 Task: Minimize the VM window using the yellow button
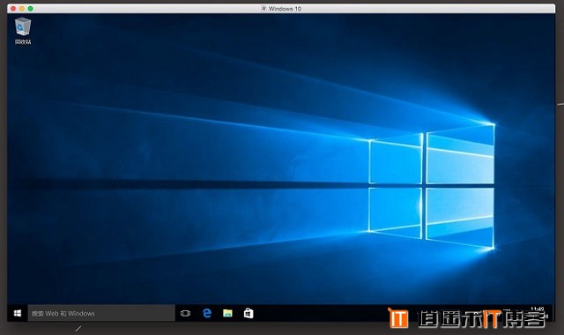coord(22,9)
